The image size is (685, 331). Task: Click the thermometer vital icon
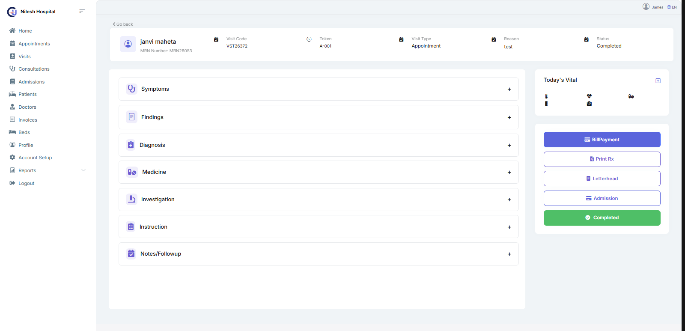pos(546,96)
